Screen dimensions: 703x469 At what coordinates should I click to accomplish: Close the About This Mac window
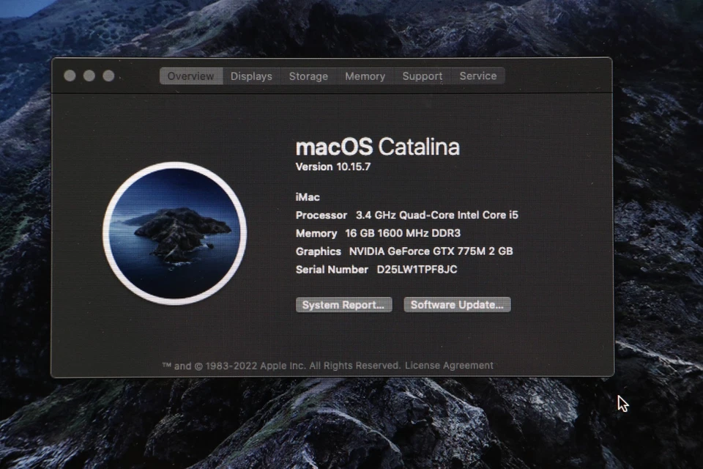70,75
